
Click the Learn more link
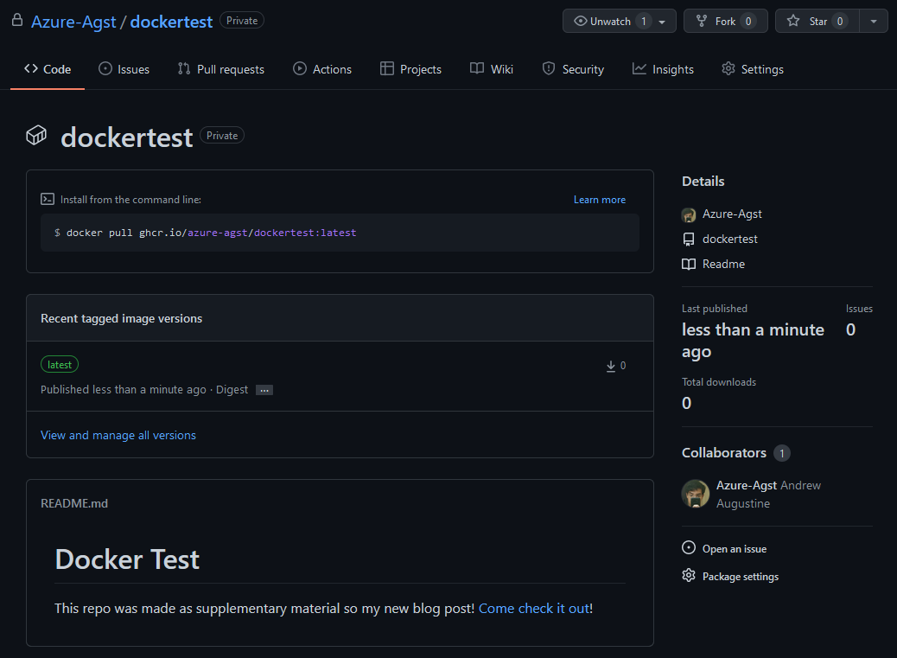(600, 200)
